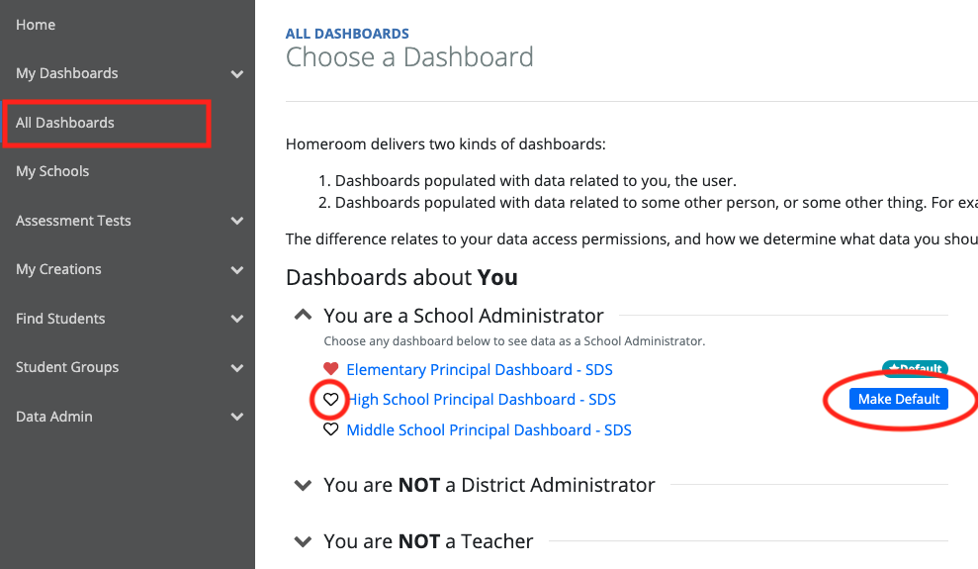The height and width of the screenshot is (569, 978).
Task: Click the Default badge on Elementary dashboard
Action: [915, 369]
